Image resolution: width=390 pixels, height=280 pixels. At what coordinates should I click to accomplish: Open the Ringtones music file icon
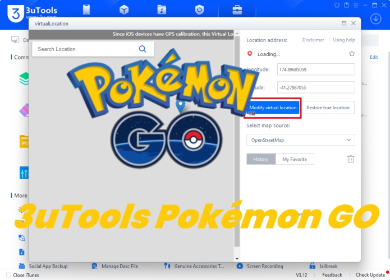pyautogui.click(x=162, y=10)
